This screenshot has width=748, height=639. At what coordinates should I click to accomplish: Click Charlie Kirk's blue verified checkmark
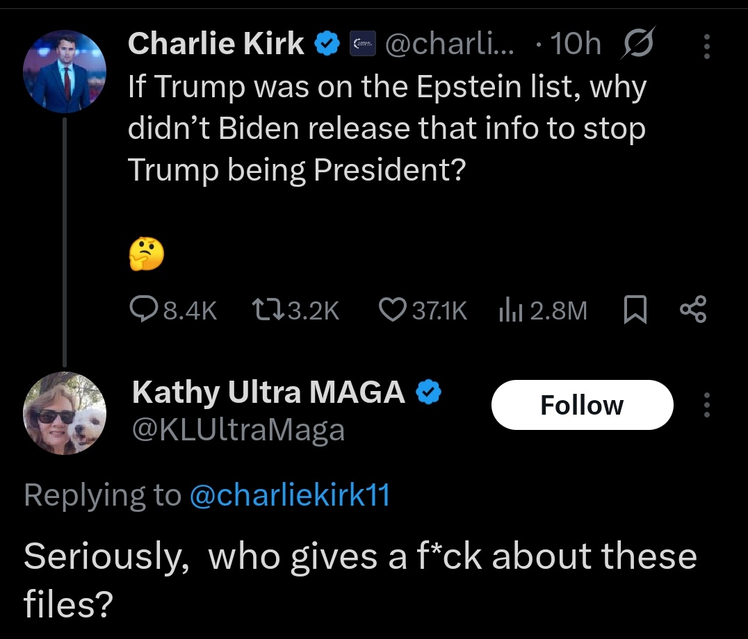click(x=327, y=43)
